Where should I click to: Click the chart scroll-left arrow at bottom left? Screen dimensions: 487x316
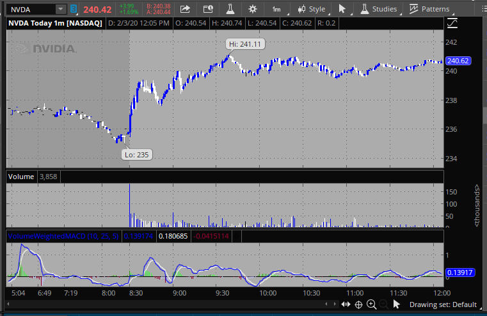point(8,304)
